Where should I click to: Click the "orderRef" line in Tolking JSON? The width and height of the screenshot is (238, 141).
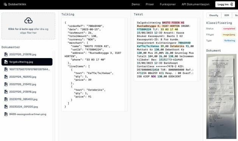[x=86, y=26]
